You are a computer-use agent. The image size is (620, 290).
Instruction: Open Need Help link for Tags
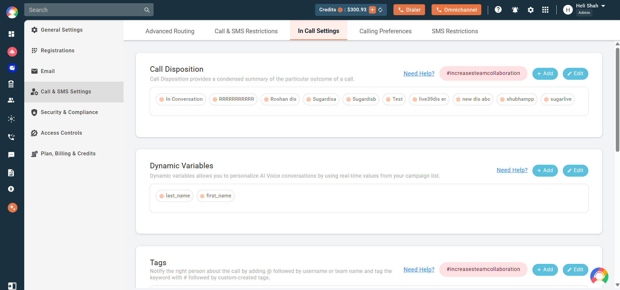[x=419, y=270]
